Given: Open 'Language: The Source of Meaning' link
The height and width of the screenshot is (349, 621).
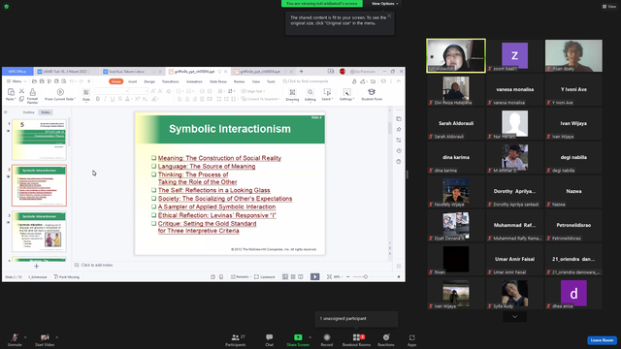Looking at the screenshot, I should (x=207, y=166).
